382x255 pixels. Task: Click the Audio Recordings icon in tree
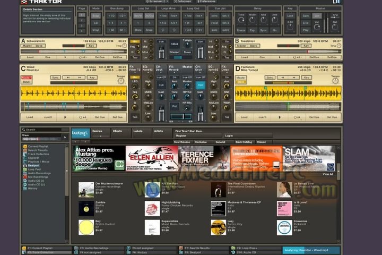pos(25,173)
